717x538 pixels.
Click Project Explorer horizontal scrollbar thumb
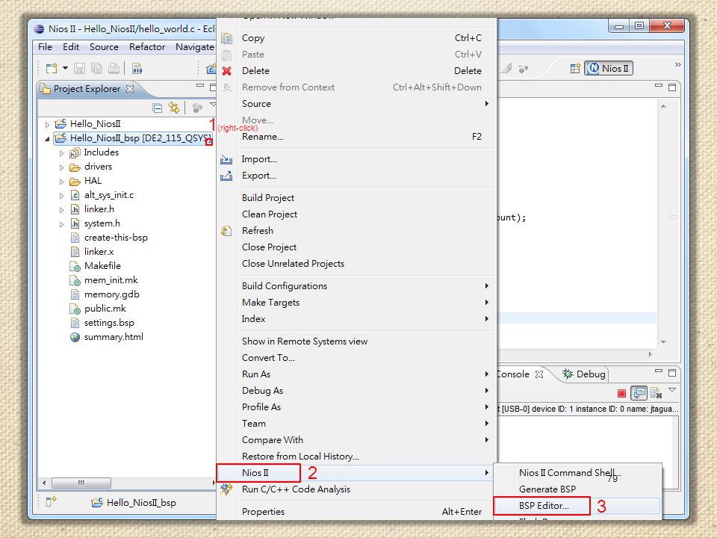point(81,483)
